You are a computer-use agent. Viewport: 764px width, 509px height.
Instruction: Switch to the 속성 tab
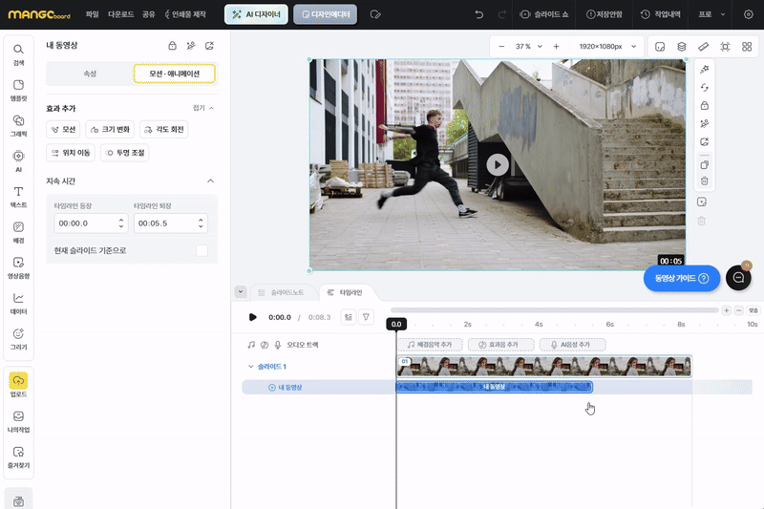tap(90, 74)
